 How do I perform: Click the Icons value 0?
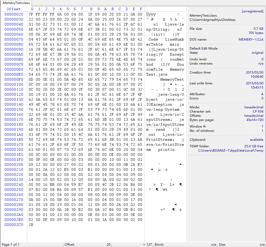pyautogui.click(x=262, y=98)
